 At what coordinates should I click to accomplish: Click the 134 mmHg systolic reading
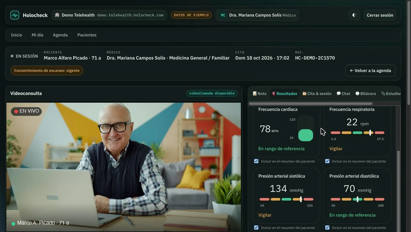(286, 189)
